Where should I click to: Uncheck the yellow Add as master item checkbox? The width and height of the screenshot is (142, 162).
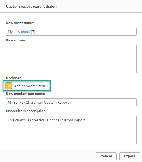pos(9,86)
